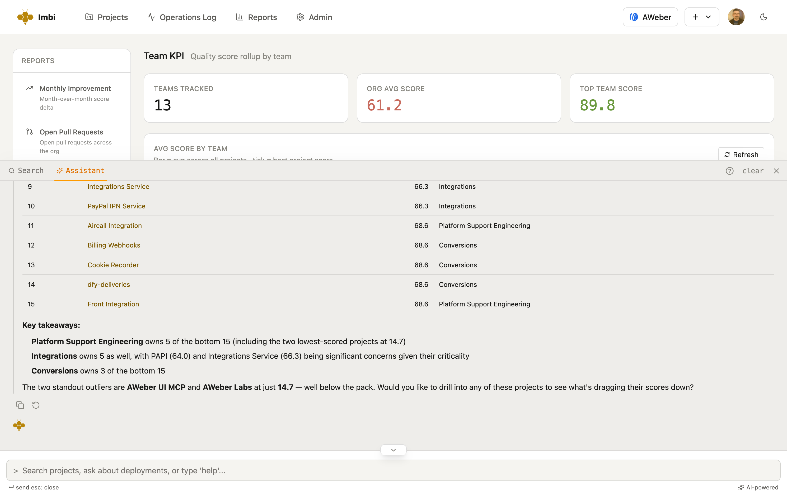This screenshot has height=495, width=787.
Task: Open the Operations Log
Action: pos(182,17)
